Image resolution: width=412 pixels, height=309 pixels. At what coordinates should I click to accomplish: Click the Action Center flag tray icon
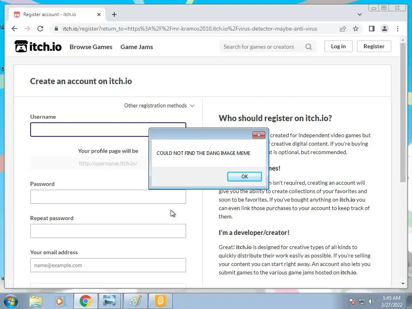point(352,301)
